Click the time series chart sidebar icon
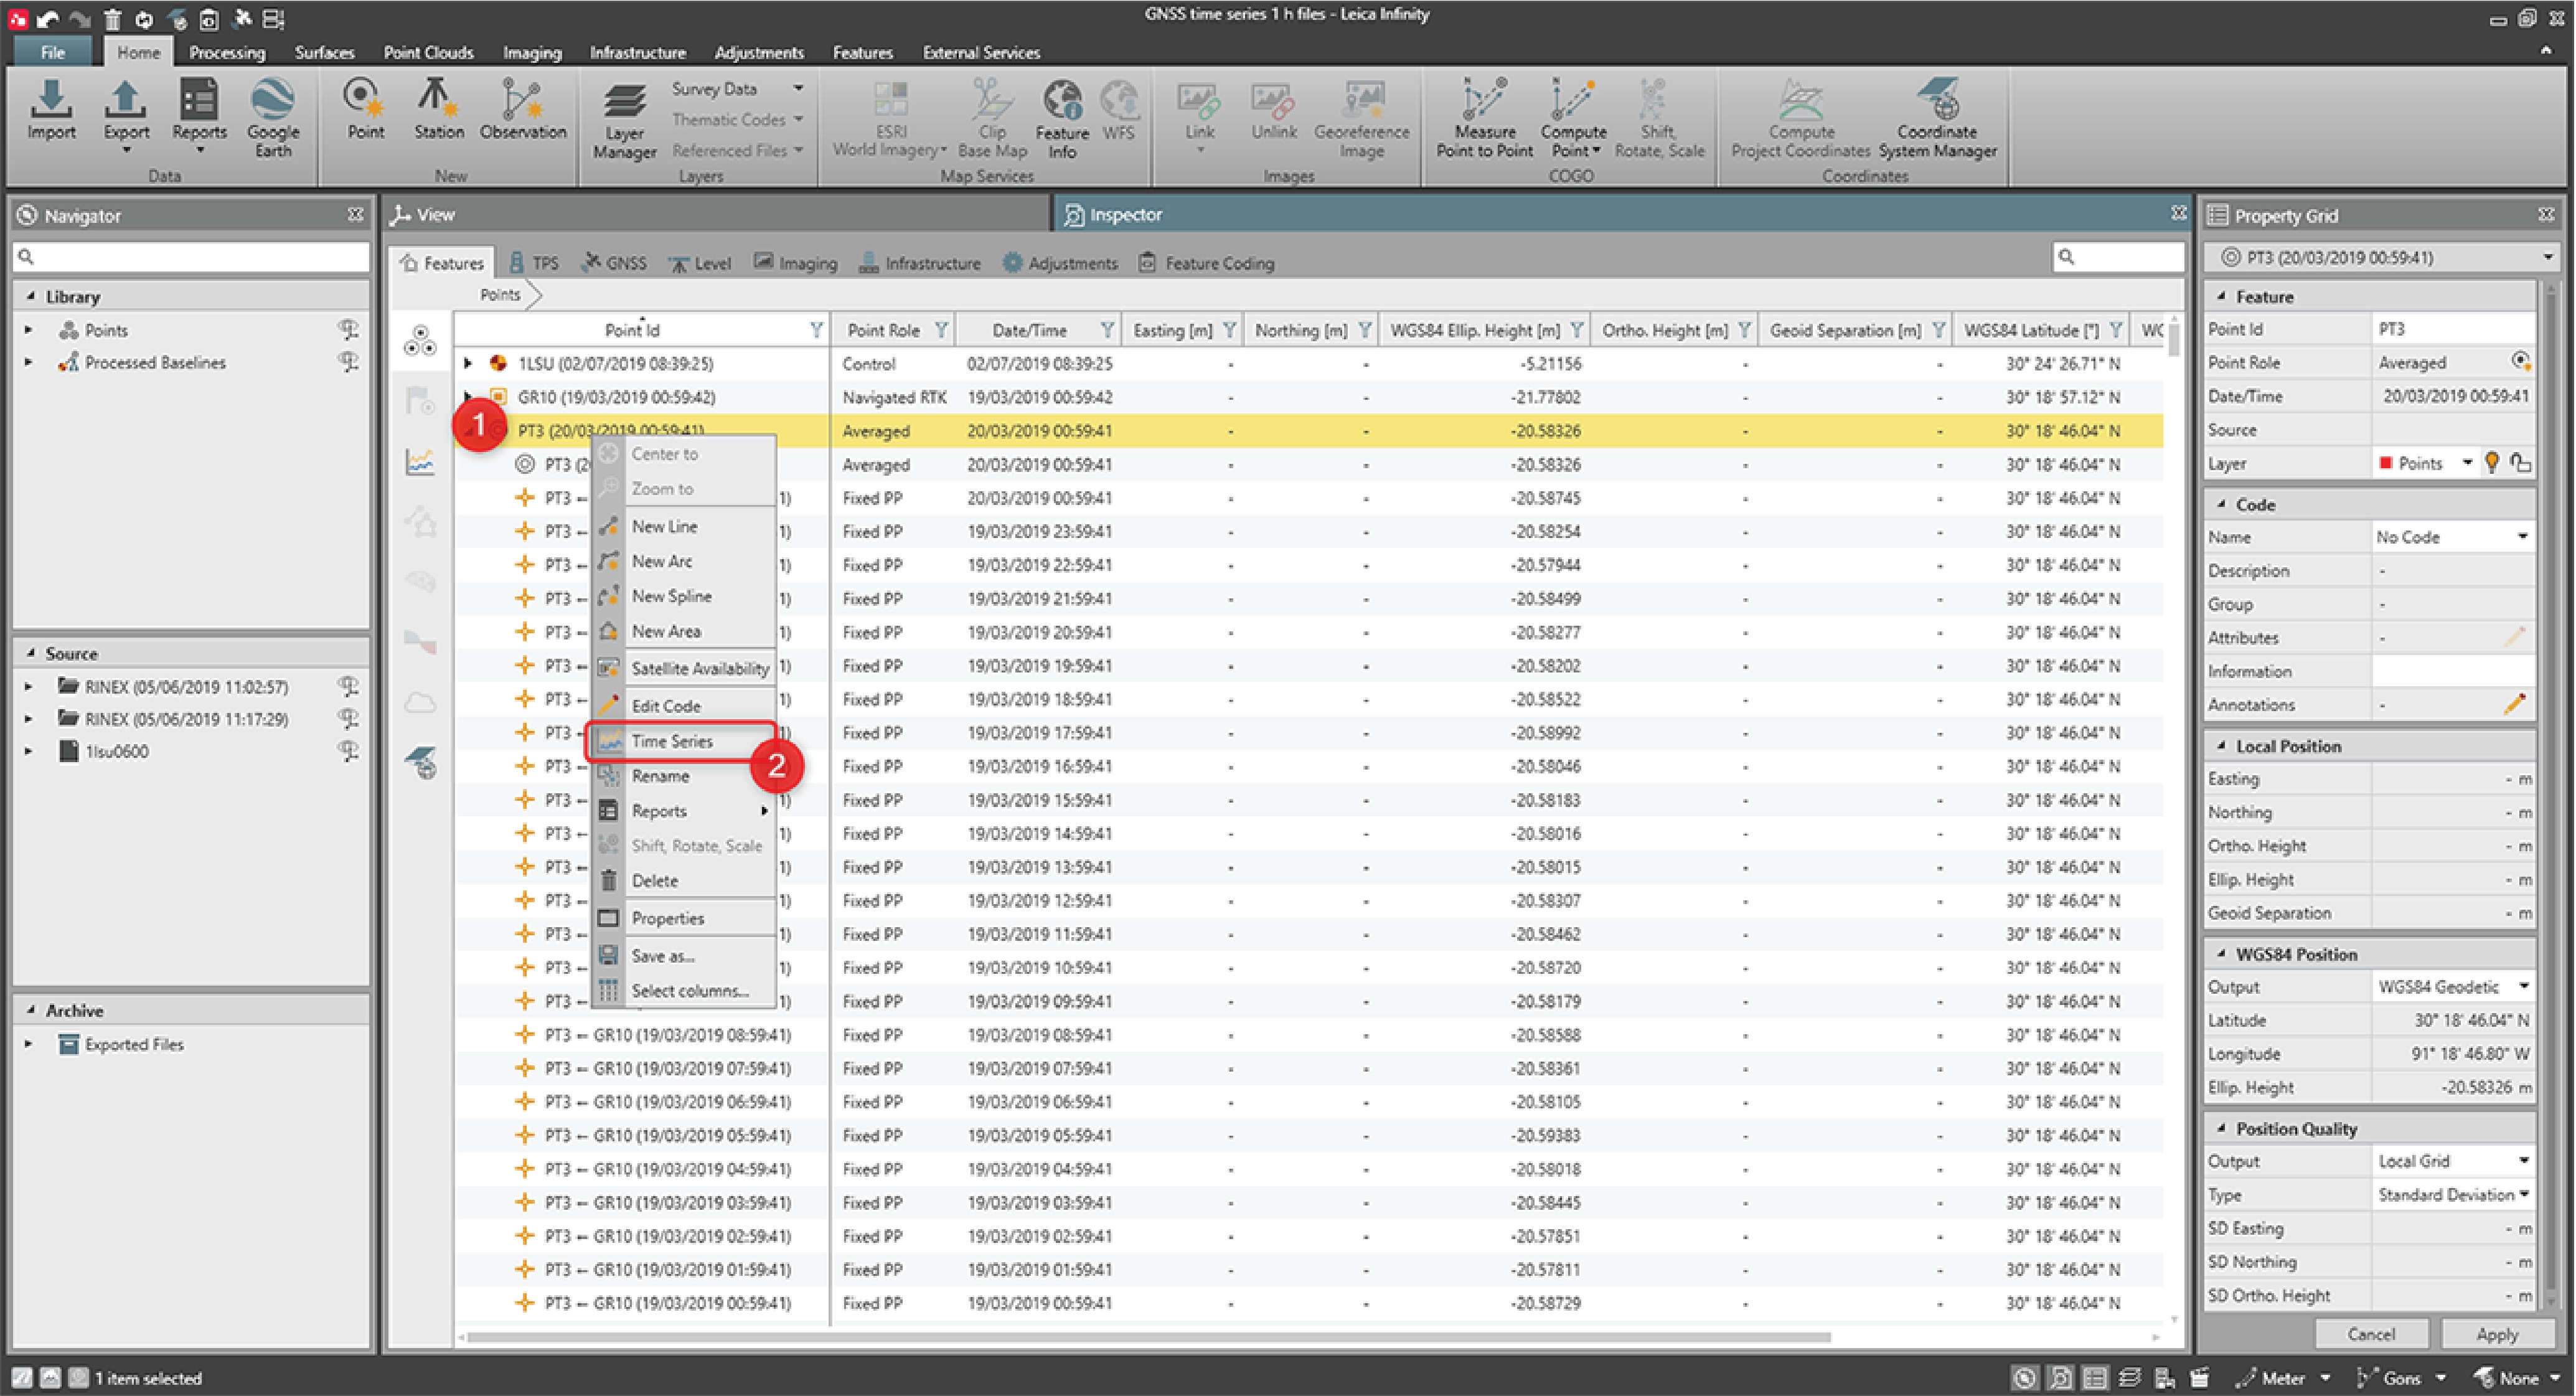2576x1396 pixels. click(420, 461)
